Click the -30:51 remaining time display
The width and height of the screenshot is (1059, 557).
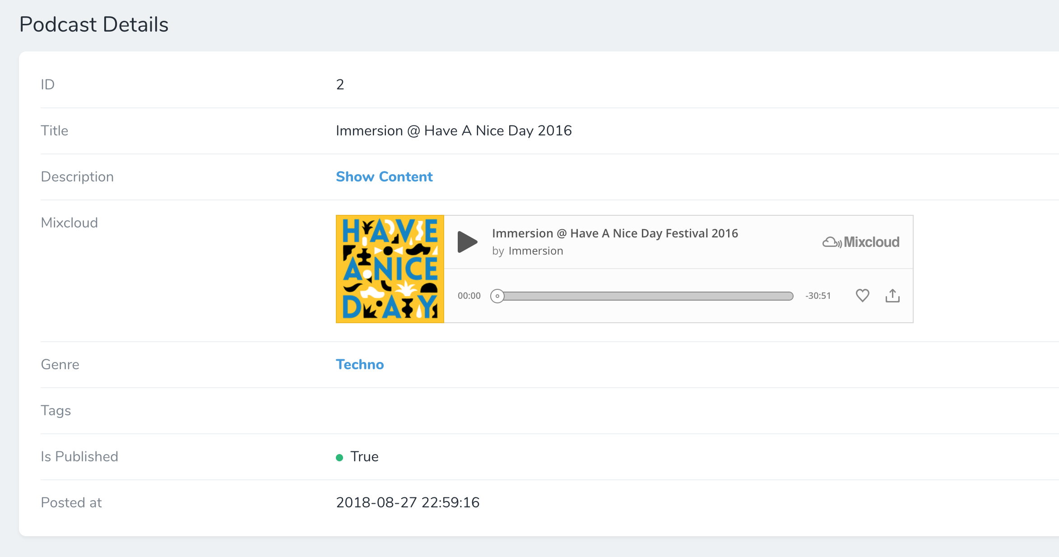pyautogui.click(x=818, y=296)
